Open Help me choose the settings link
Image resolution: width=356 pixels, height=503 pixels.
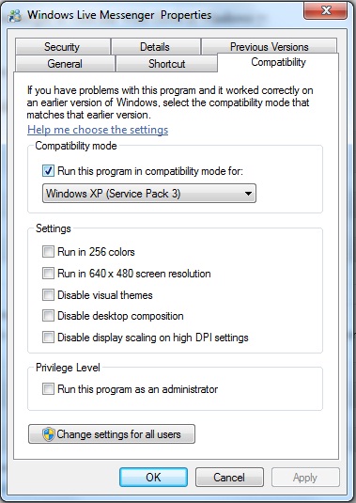(x=98, y=130)
